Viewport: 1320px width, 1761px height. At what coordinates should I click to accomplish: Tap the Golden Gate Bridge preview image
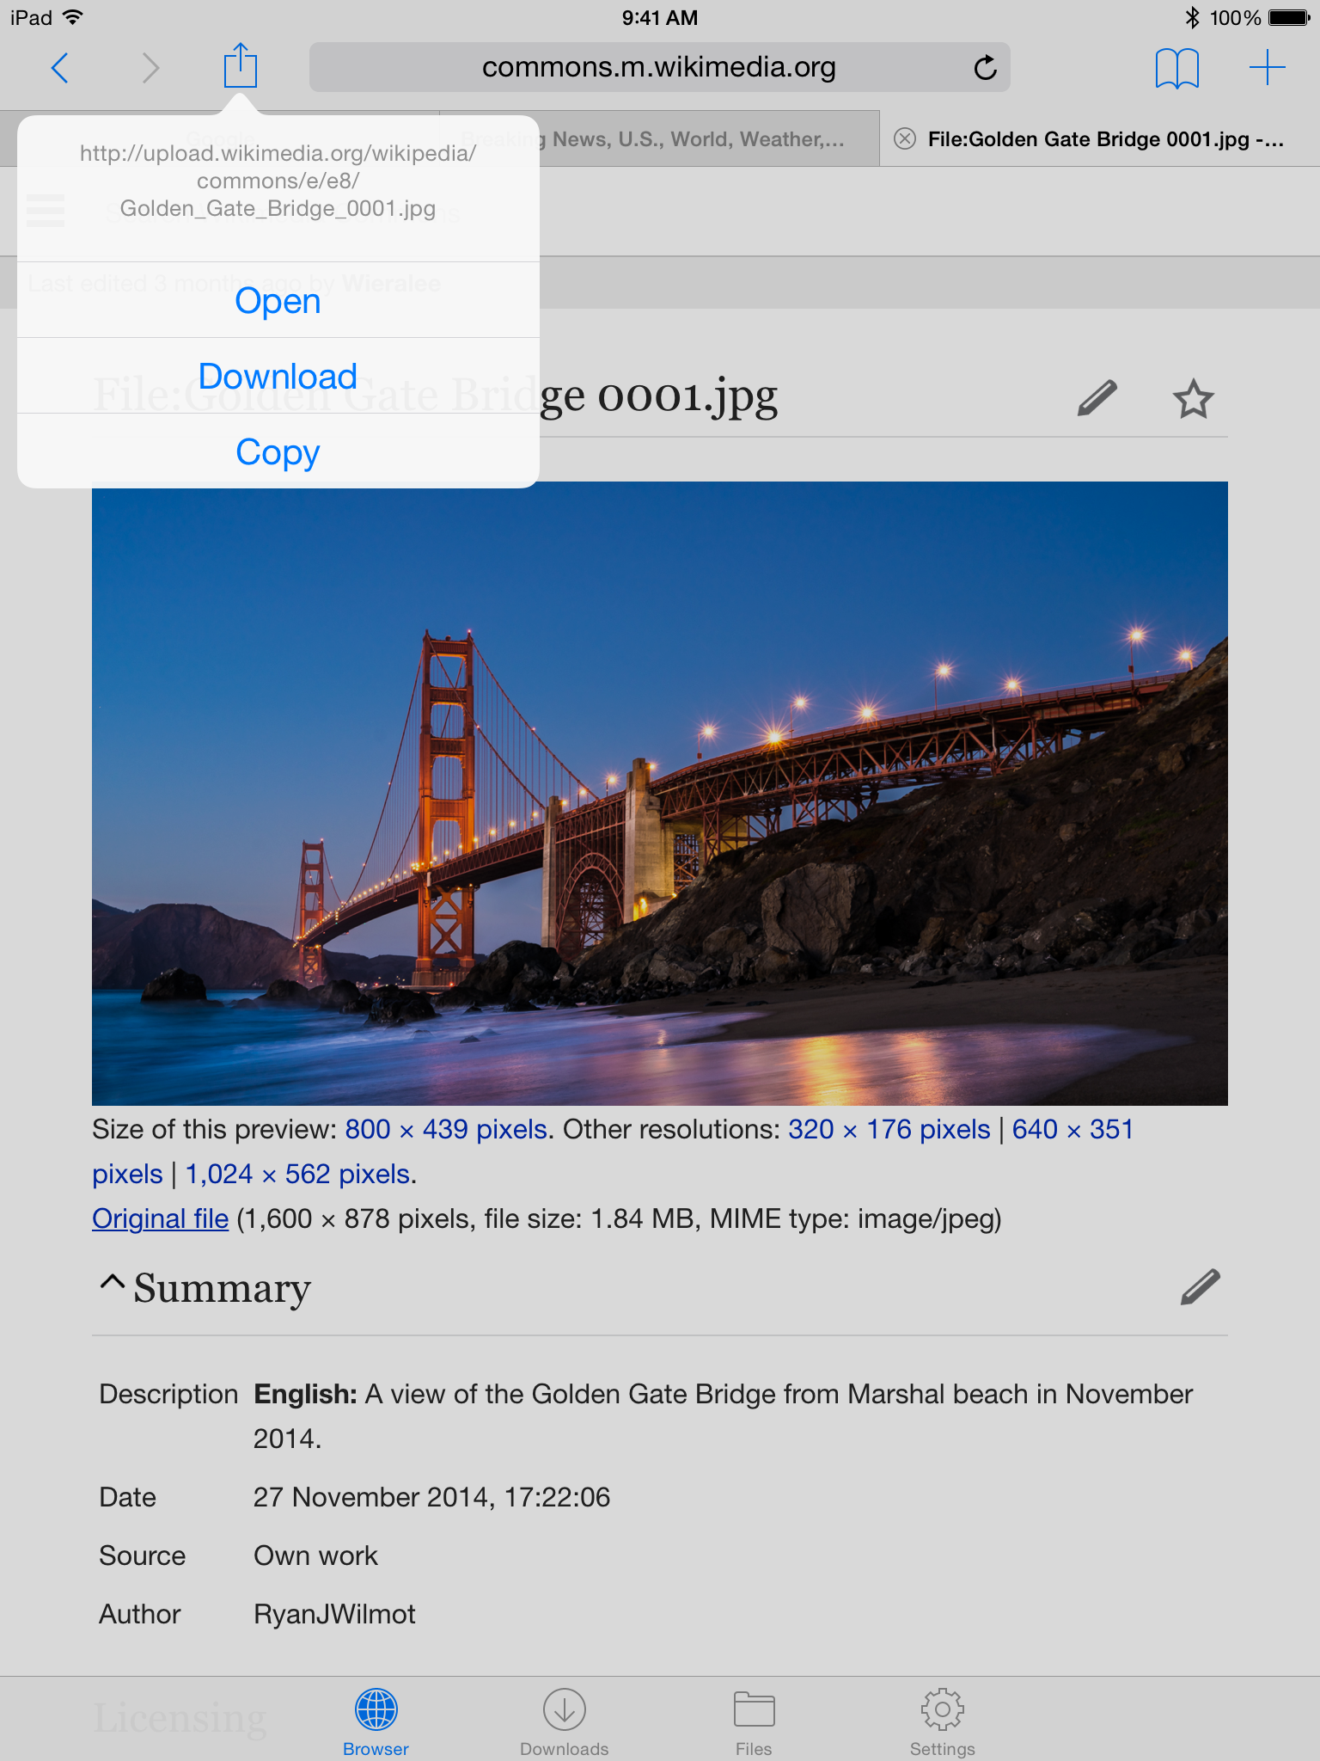pyautogui.click(x=660, y=794)
